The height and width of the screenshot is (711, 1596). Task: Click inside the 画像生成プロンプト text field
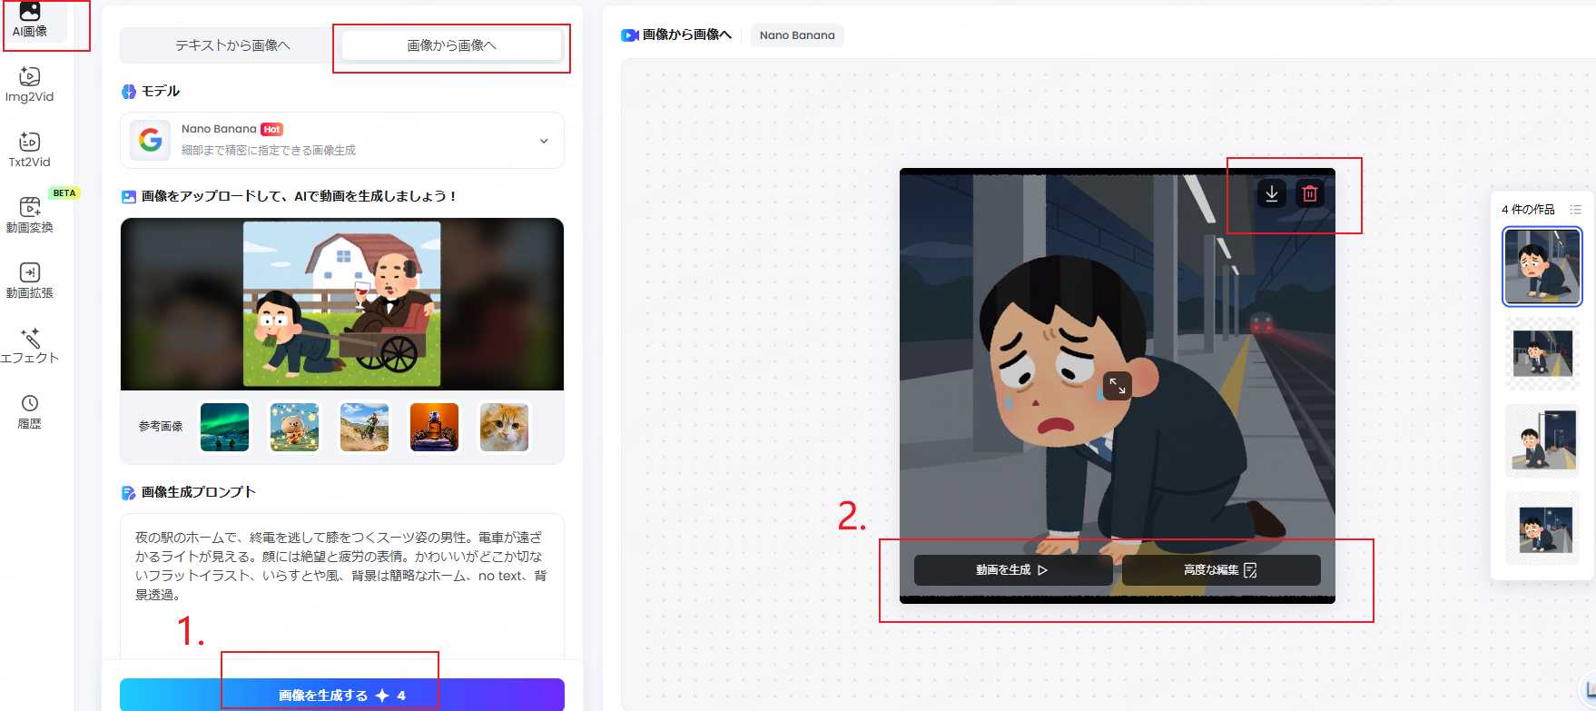pyautogui.click(x=342, y=586)
